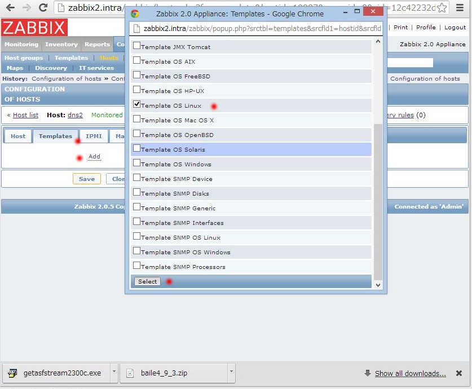The height and width of the screenshot is (389, 472).
Task: Check Template OS HP-UX
Action: [136, 89]
